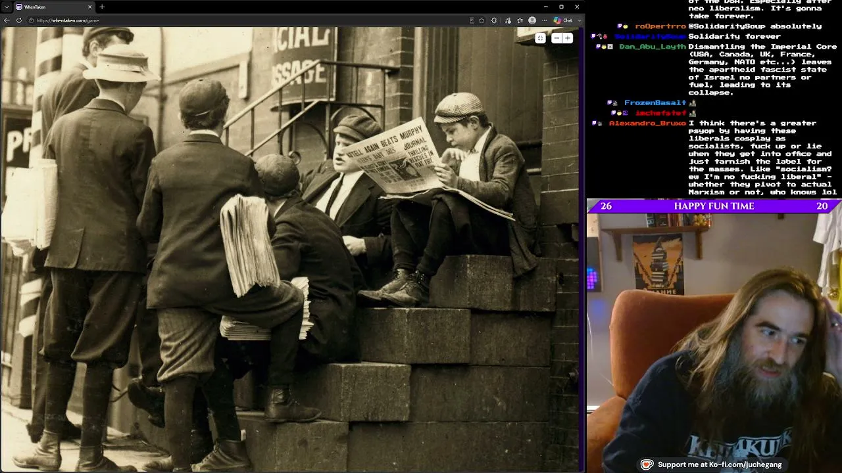
Task: Click the number 20 on the banner
Action: click(822, 206)
